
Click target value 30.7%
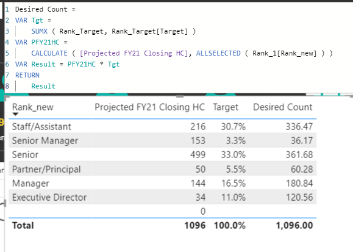(233, 127)
